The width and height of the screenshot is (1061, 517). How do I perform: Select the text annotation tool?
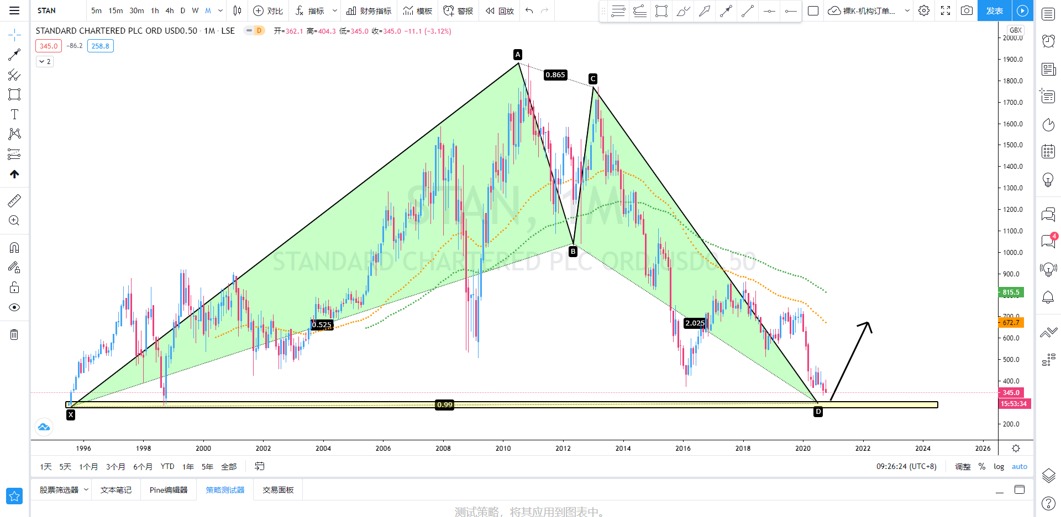click(x=14, y=114)
